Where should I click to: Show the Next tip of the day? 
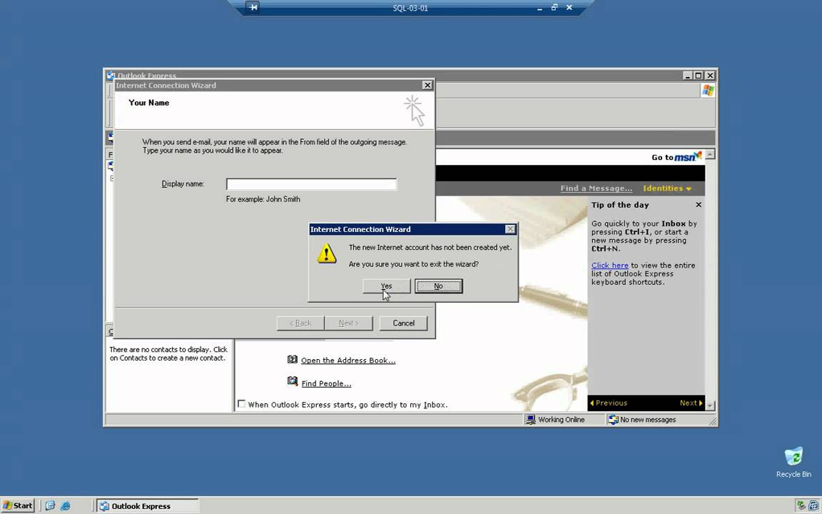tap(691, 403)
